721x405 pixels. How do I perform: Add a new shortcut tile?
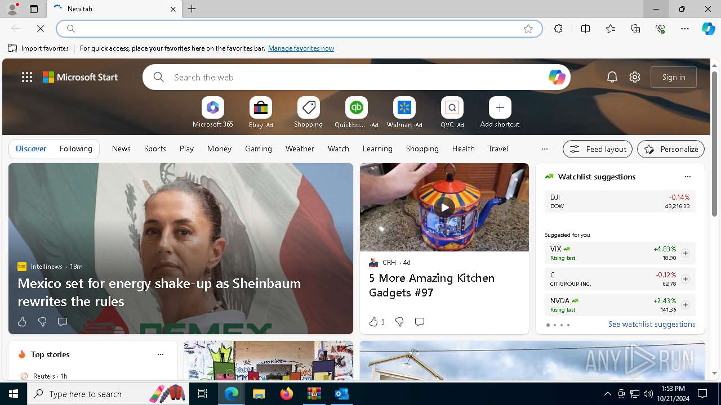pyautogui.click(x=500, y=112)
